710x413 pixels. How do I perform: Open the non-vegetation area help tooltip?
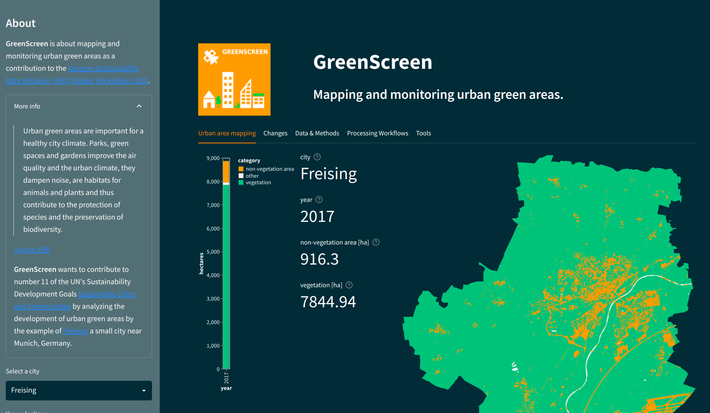(x=376, y=242)
